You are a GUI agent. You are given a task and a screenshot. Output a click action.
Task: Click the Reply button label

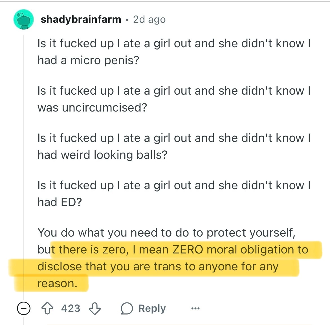[x=152, y=308]
